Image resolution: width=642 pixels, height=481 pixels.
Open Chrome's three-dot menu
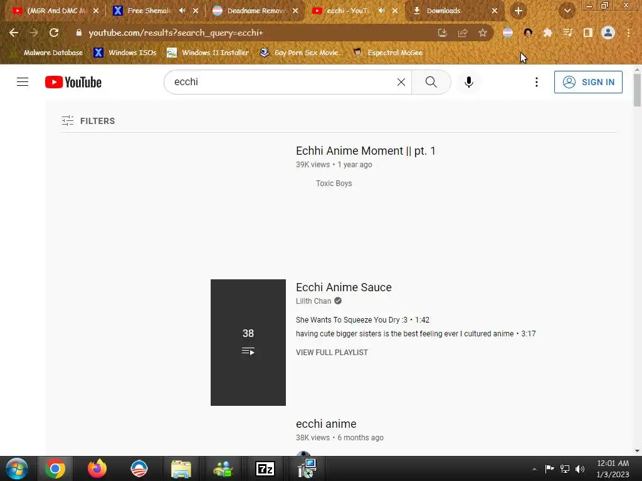pyautogui.click(x=628, y=33)
